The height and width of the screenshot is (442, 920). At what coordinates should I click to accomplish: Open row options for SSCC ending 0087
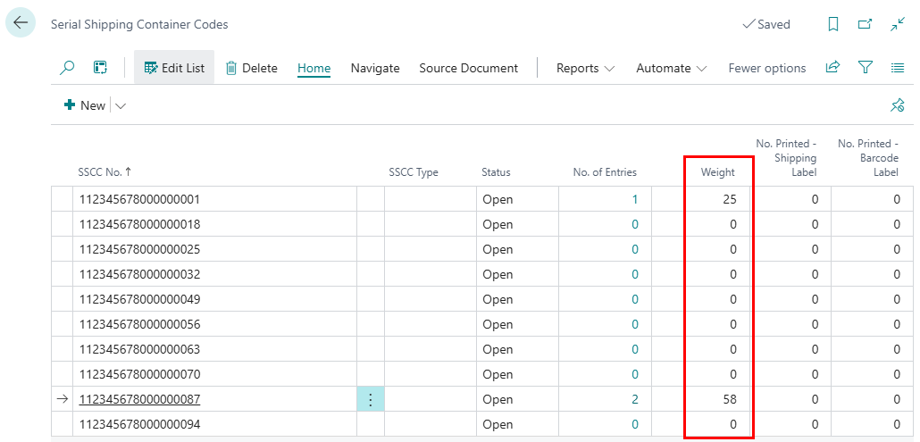(371, 400)
